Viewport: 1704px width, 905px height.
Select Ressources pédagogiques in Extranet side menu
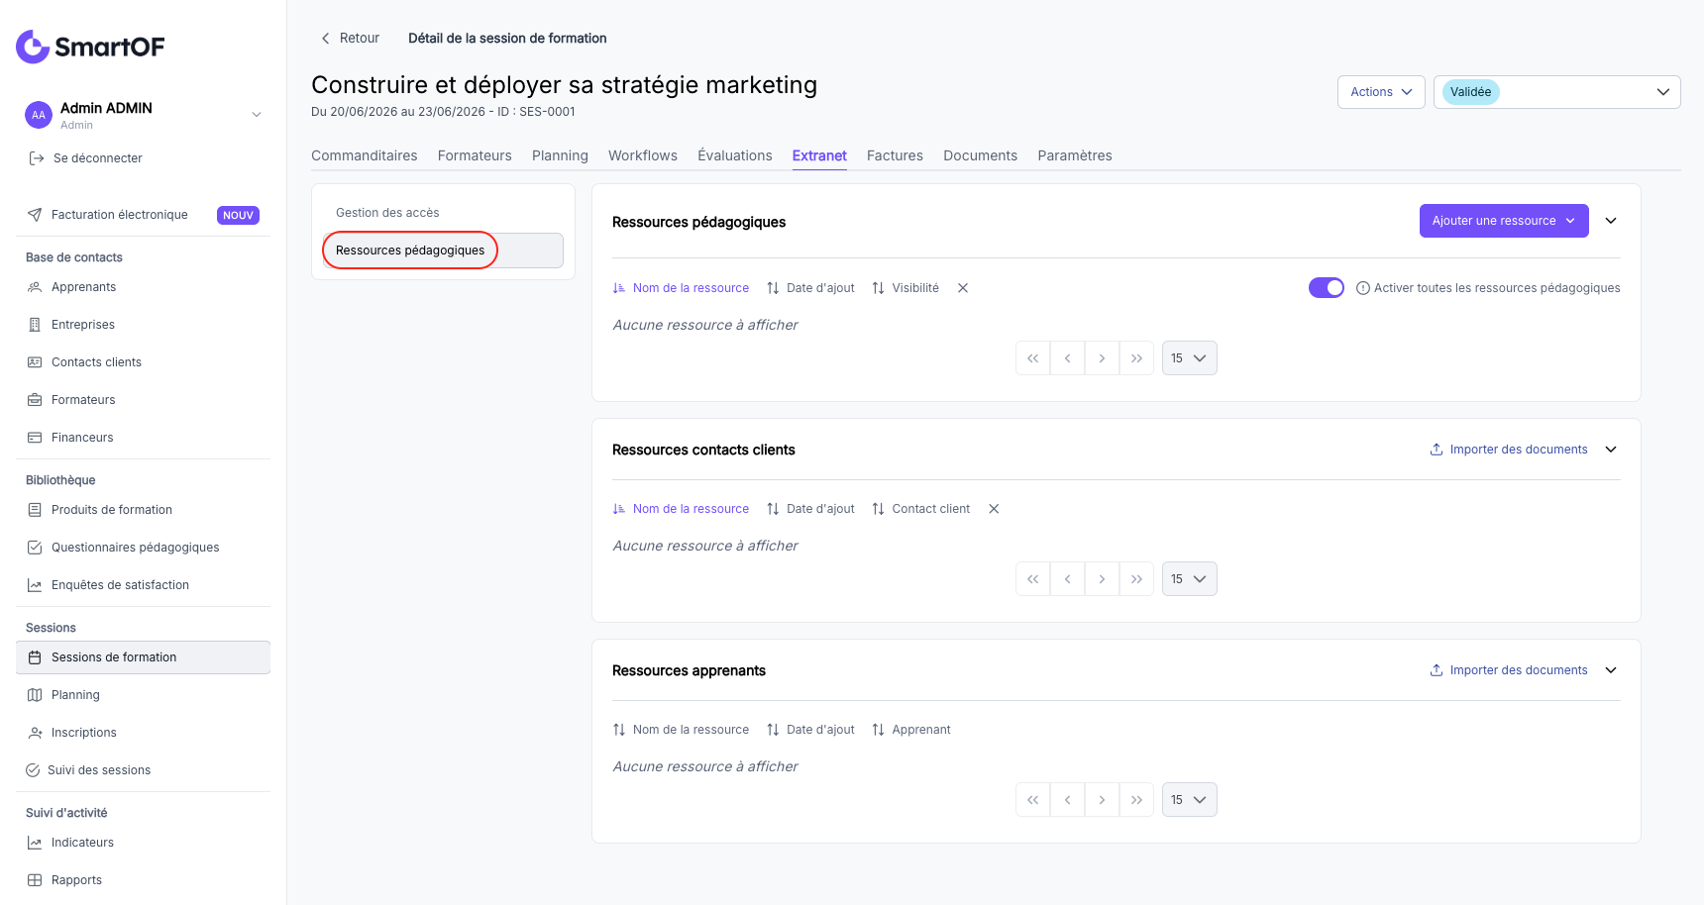tap(443, 251)
